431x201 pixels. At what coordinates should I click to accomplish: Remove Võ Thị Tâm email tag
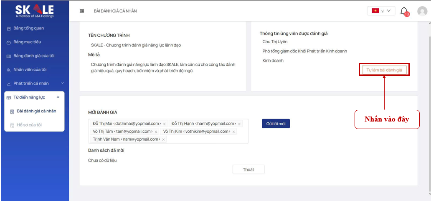pyautogui.click(x=156, y=132)
